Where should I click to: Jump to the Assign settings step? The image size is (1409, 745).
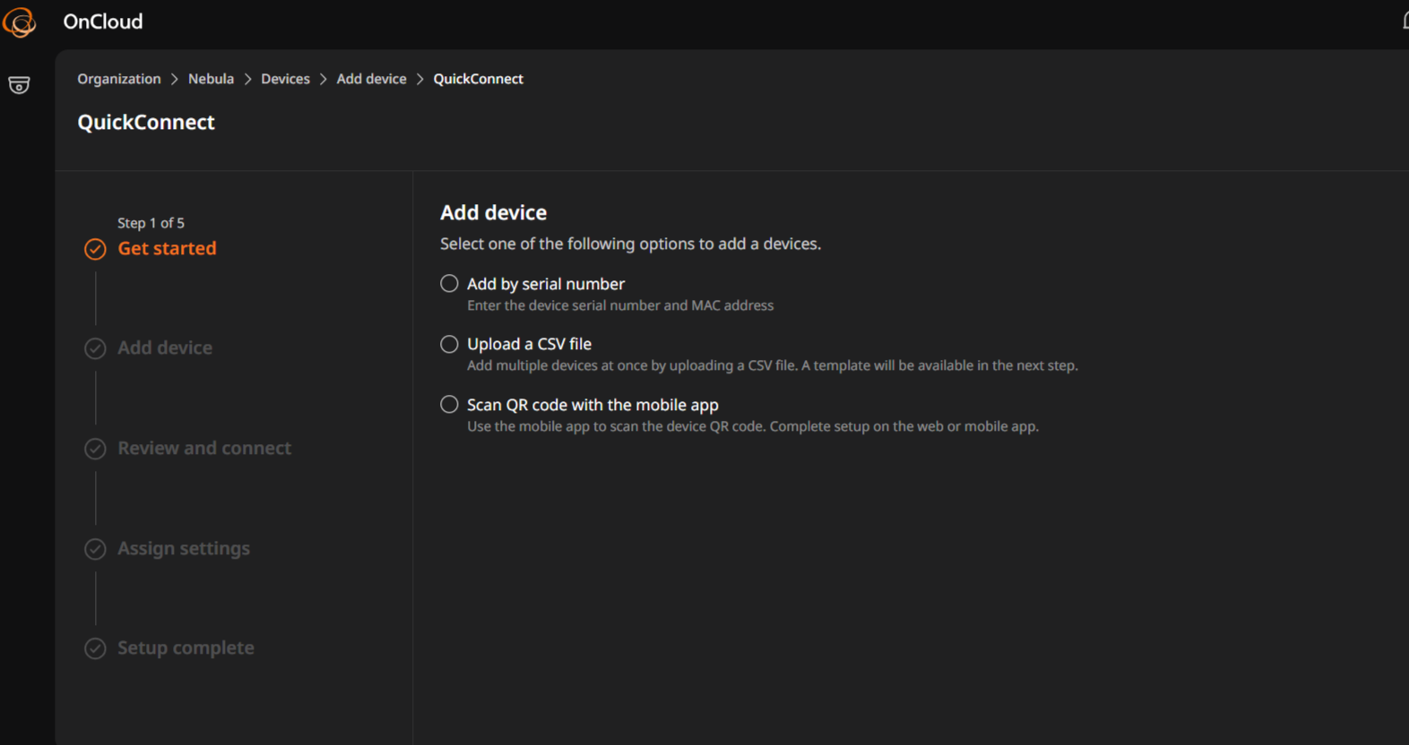pos(184,548)
